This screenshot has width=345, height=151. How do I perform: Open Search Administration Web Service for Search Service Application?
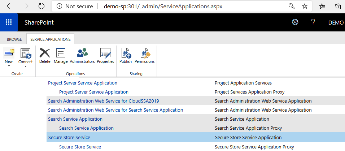click(x=115, y=110)
